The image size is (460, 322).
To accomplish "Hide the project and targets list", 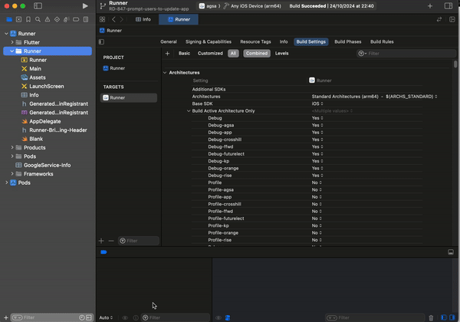I will pos(101,41).
